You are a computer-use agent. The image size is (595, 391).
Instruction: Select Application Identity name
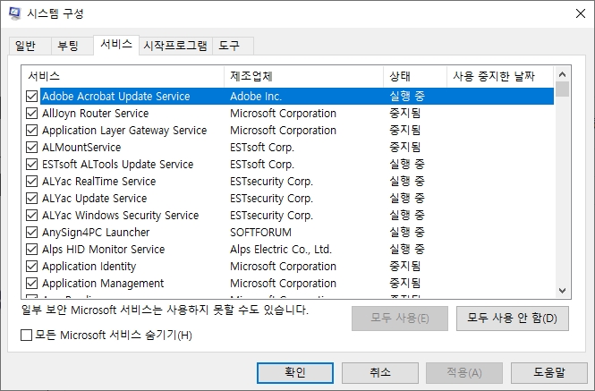click(89, 267)
